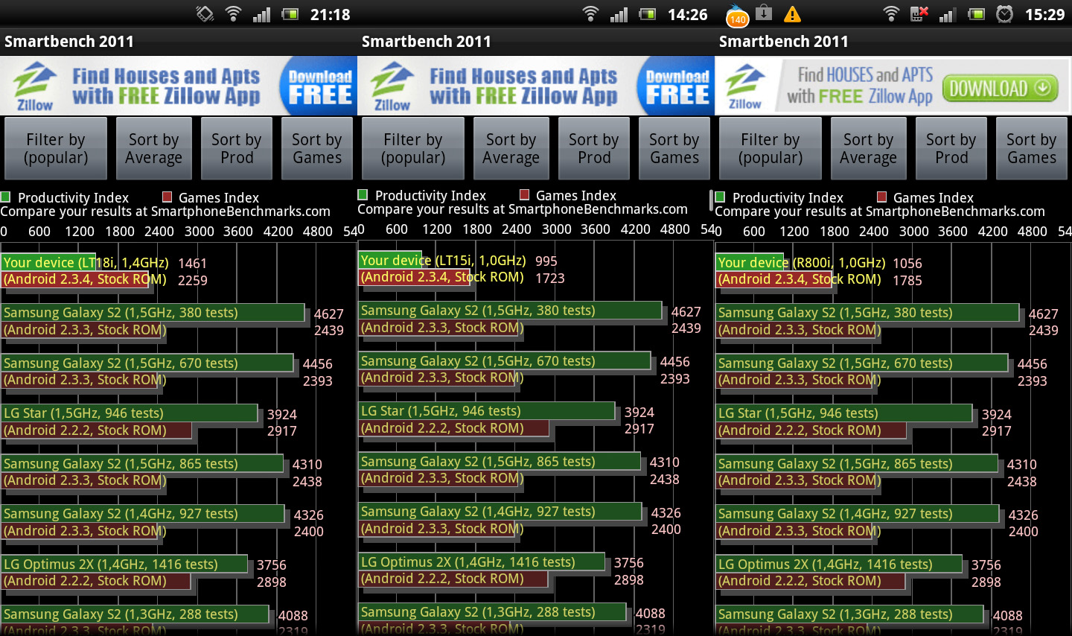Choose Sort by Prod in the LT15i screen
1072x636 pixels.
594,148
